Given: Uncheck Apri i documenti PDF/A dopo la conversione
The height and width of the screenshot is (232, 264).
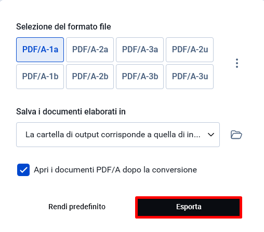Looking at the screenshot, I should 23,170.
